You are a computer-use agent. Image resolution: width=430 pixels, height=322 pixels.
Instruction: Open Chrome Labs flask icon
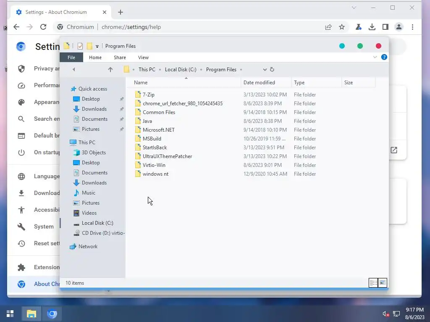(359, 27)
